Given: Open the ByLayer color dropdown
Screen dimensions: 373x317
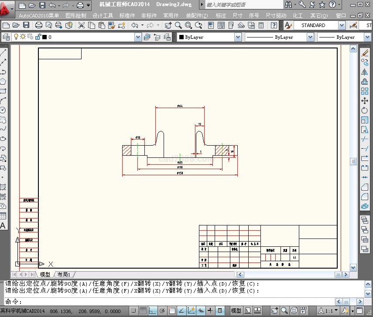Looking at the screenshot, I should point(238,37).
